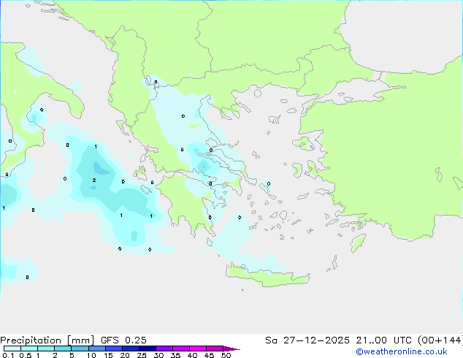
Task: Select the 45–50 mm legend color box
Action: pos(215,349)
